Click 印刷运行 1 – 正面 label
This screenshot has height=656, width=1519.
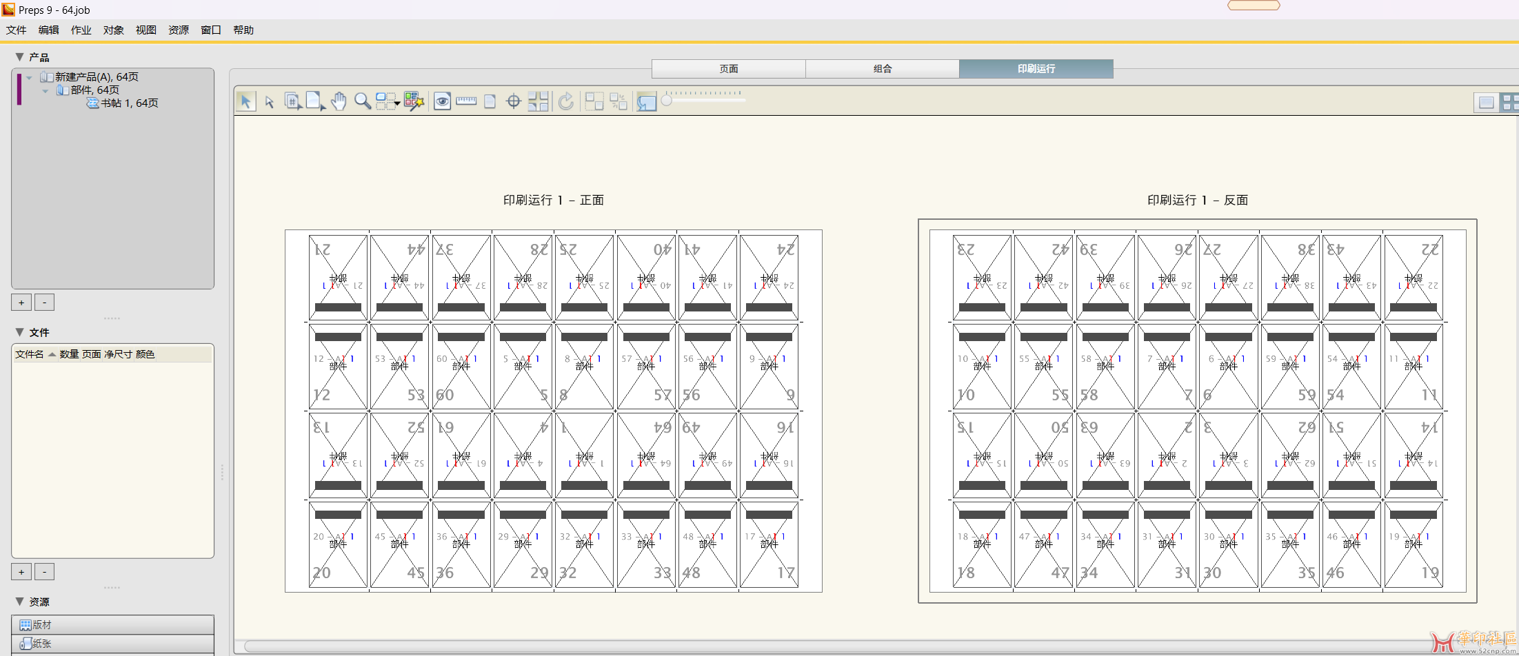pyautogui.click(x=553, y=200)
